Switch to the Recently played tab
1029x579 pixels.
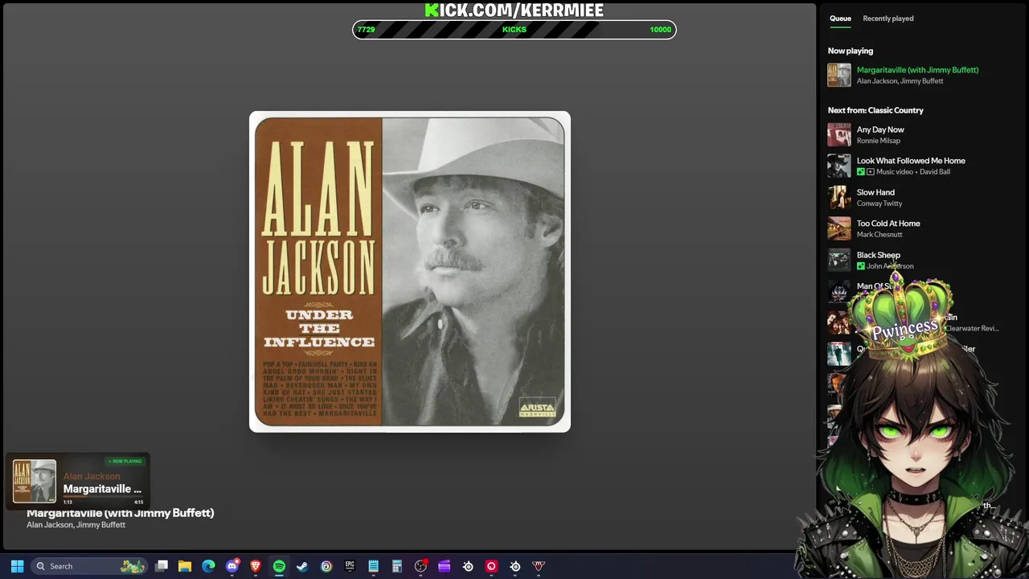click(888, 18)
